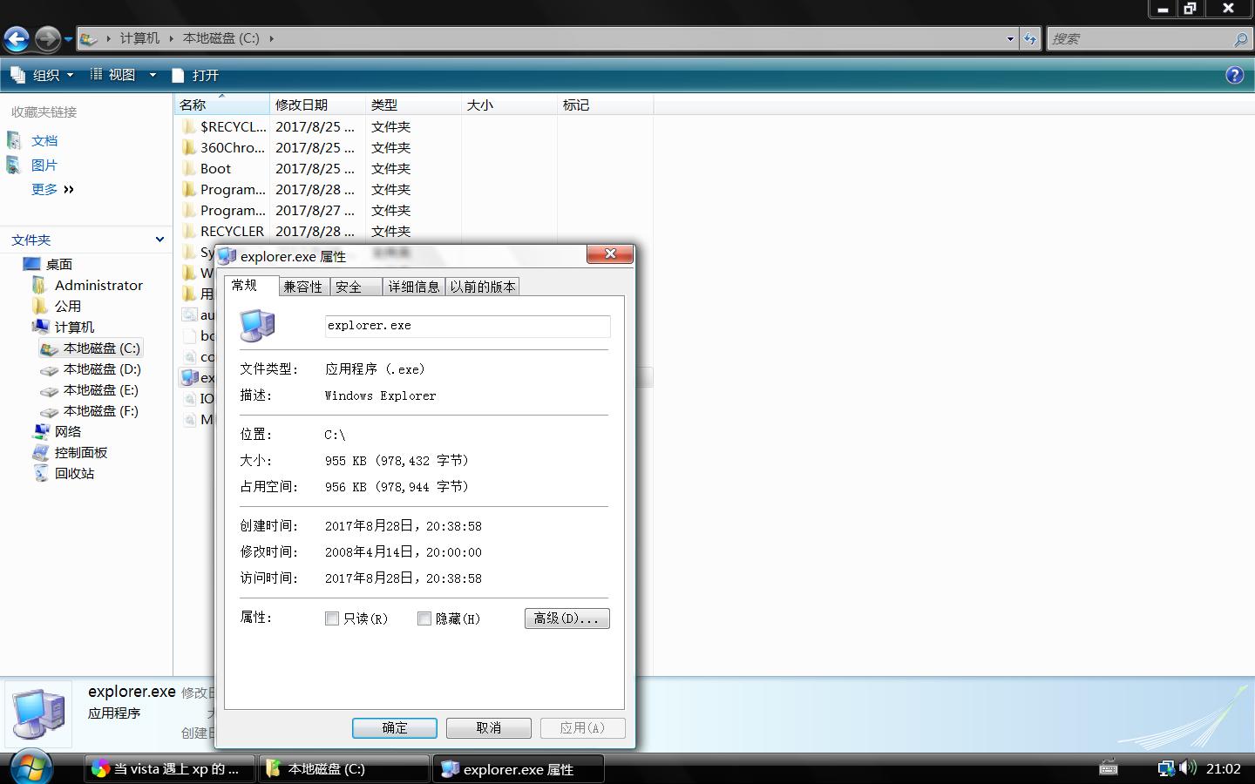Close the explorer.exe properties dialog
Image resolution: width=1255 pixels, height=784 pixels.
click(x=609, y=253)
